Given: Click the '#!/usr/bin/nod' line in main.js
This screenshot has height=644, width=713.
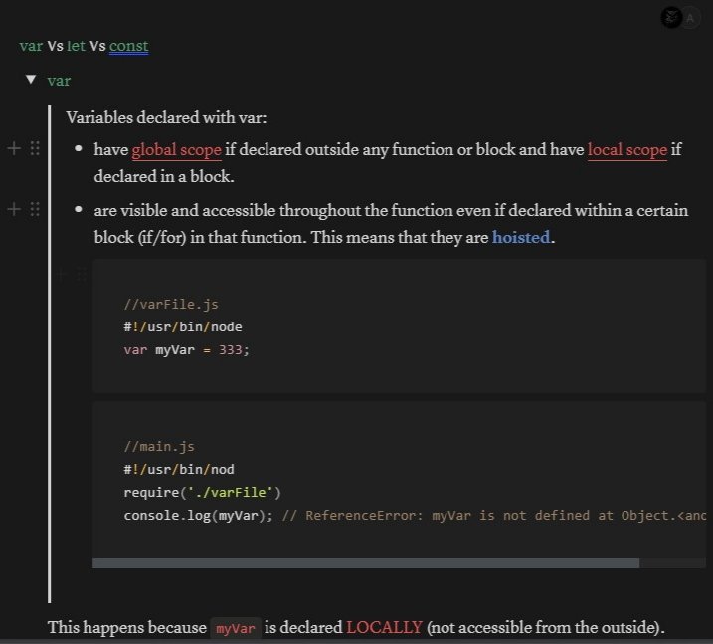Looking at the screenshot, I should (x=179, y=469).
